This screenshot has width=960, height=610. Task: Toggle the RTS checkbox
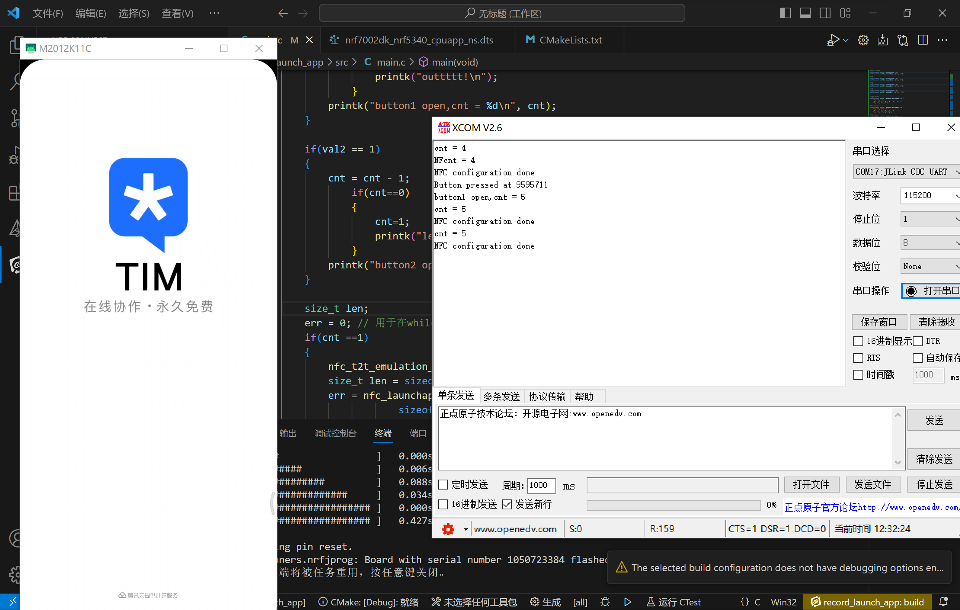coord(858,358)
